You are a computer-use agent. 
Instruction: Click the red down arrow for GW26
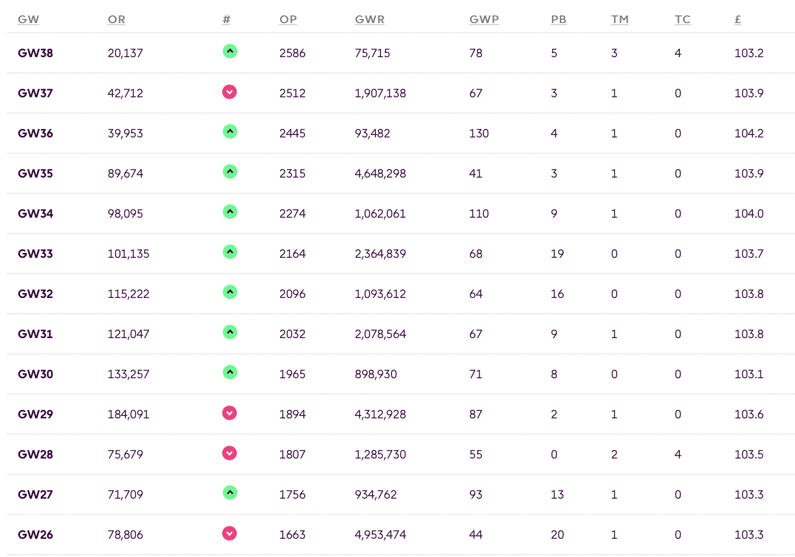[229, 533]
